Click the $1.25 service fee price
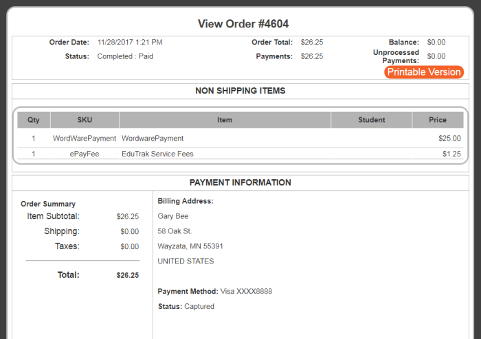Image resolution: width=481 pixels, height=339 pixels. click(451, 154)
